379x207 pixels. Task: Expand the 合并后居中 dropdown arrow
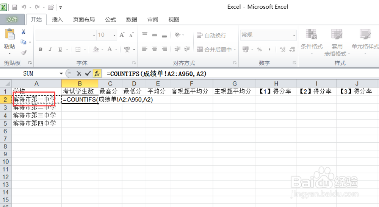click(235, 50)
